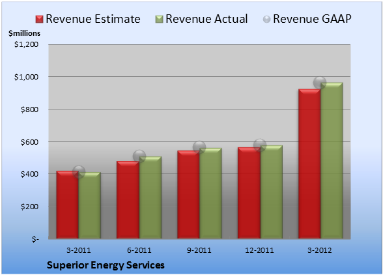Screen dimensions: 383x275
Task: Select the 'Revenue Estimate' legend label
Action: [93, 19]
